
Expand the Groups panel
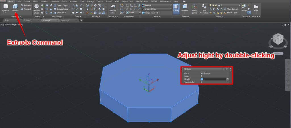point(246,16)
